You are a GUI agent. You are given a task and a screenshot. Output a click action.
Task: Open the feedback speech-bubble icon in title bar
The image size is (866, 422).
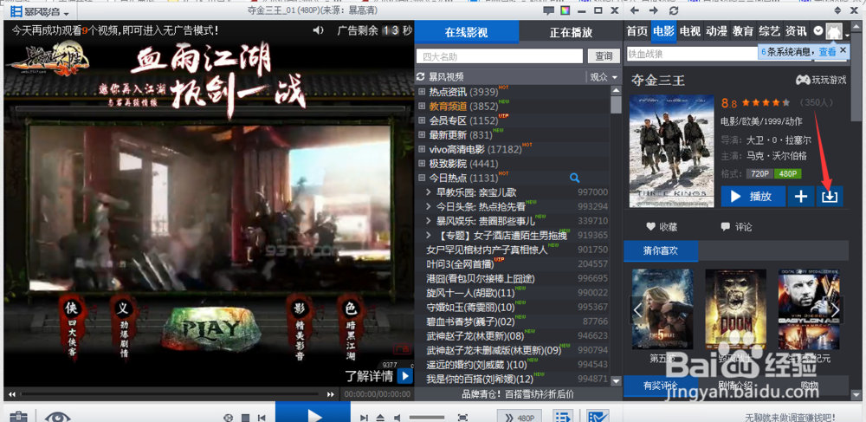(548, 10)
